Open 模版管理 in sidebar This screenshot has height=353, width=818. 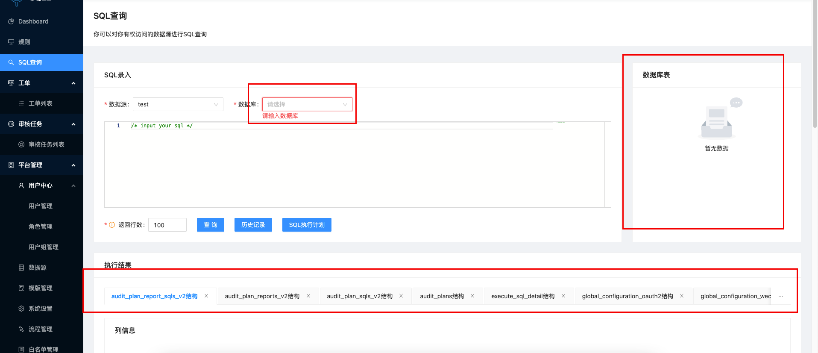[x=41, y=288]
